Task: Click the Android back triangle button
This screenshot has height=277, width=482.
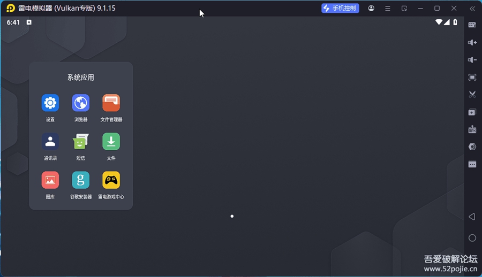Action: pyautogui.click(x=472, y=217)
